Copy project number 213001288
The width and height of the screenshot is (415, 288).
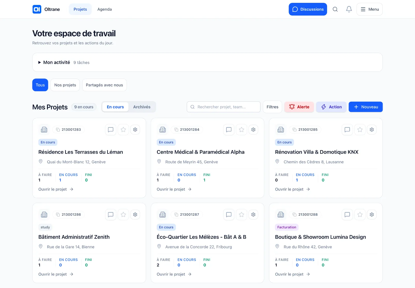point(305,215)
